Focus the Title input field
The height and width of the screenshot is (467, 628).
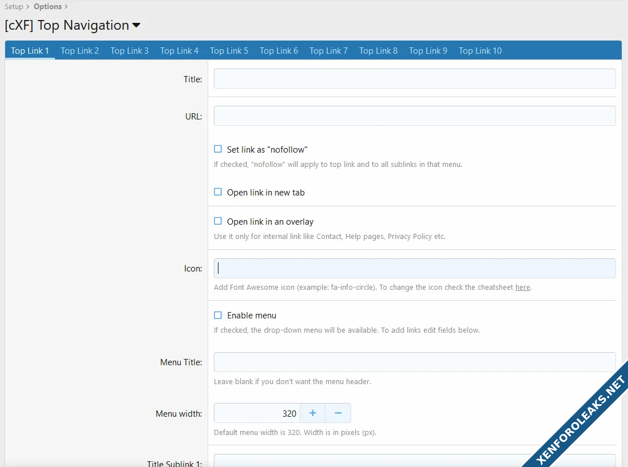[414, 79]
